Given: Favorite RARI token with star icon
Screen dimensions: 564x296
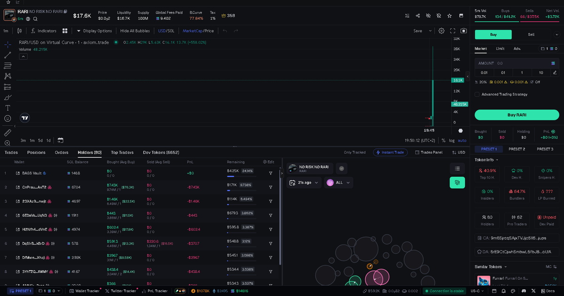Looking at the screenshot, I should (x=450, y=15).
